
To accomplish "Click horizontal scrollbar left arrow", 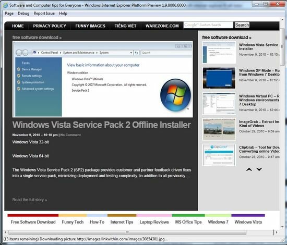I will coord(5,232).
